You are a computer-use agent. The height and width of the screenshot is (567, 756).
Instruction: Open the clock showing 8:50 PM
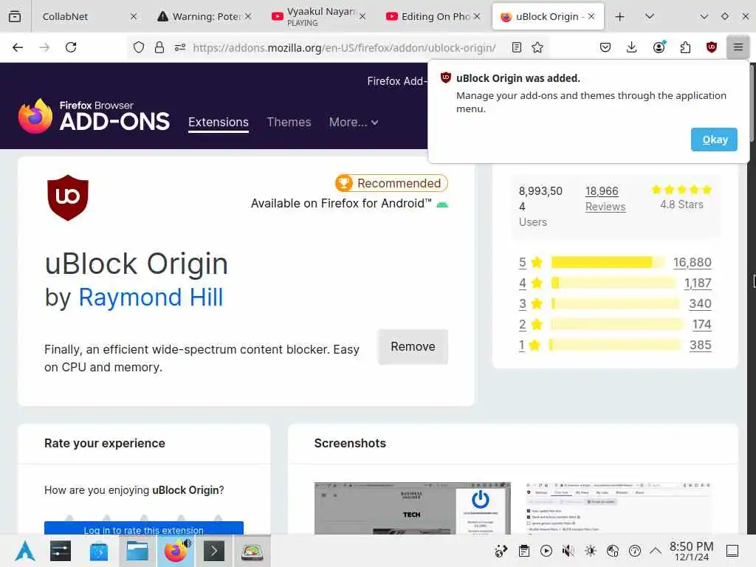(x=691, y=551)
